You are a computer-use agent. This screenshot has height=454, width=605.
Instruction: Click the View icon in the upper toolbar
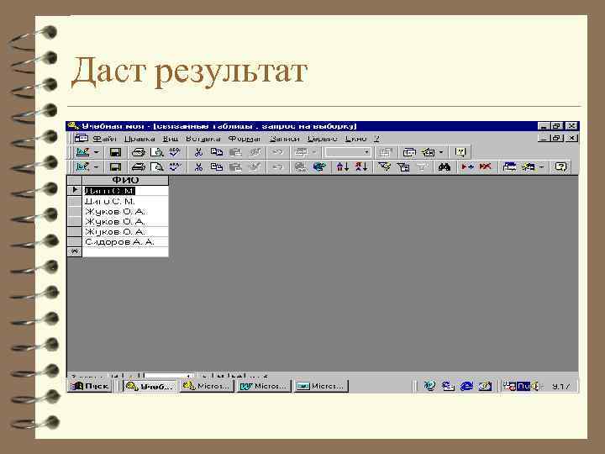(82, 152)
